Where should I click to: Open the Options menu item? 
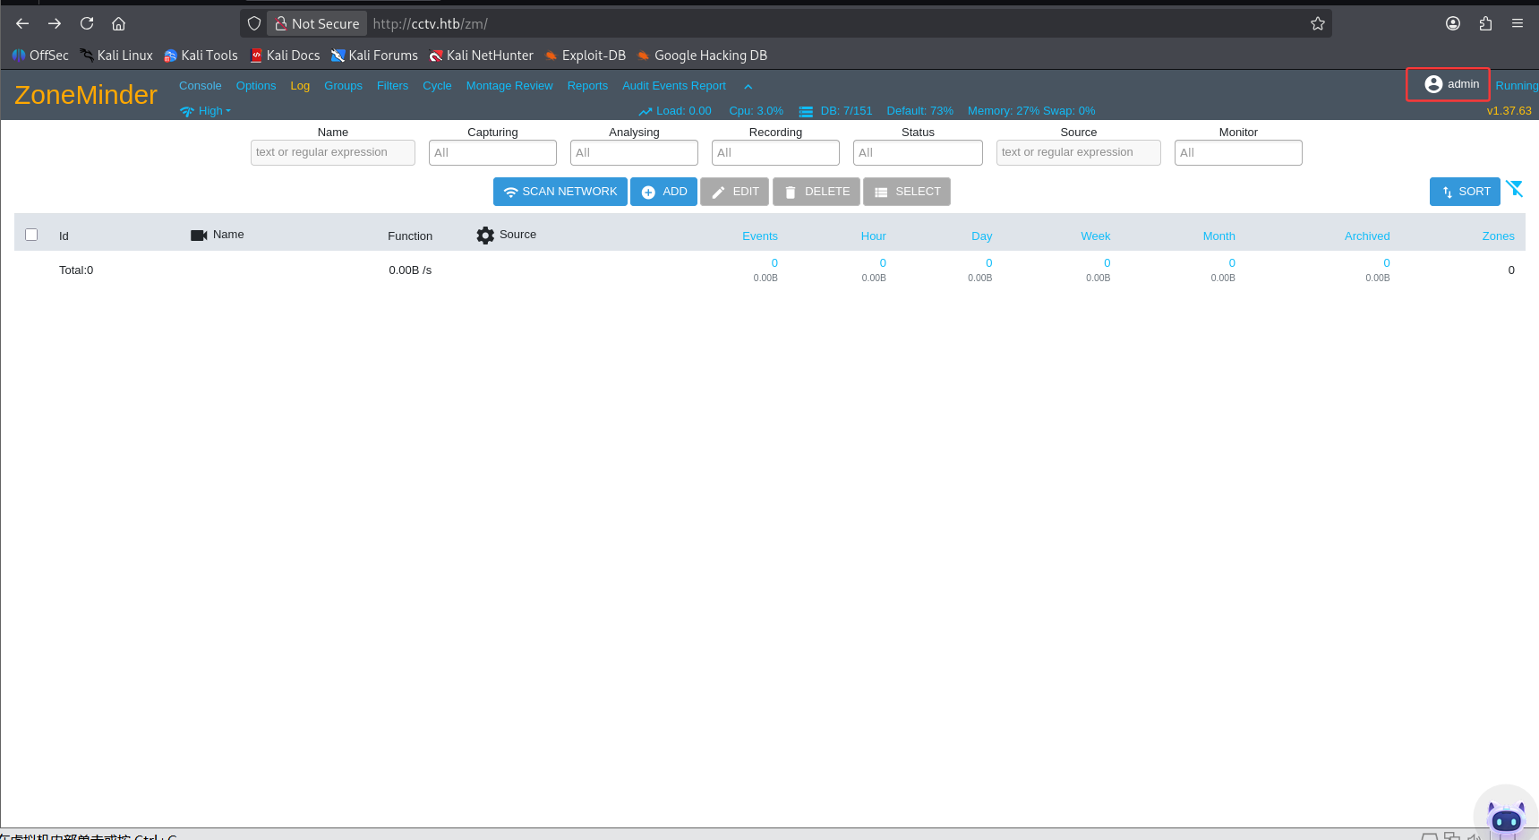[x=256, y=86]
